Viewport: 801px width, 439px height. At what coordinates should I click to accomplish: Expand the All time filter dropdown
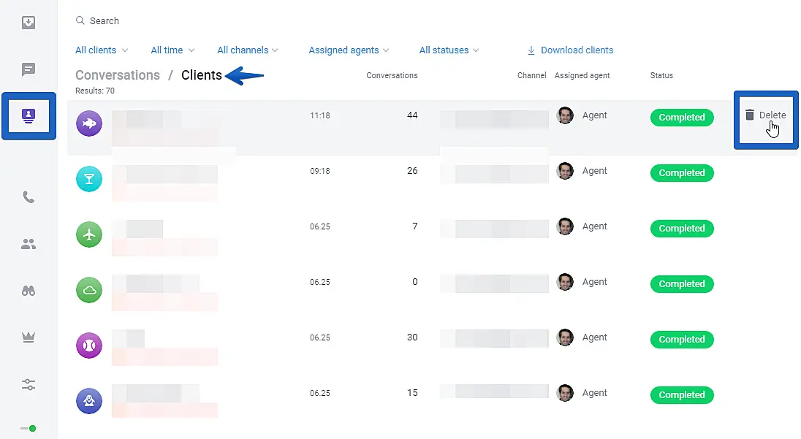(172, 50)
